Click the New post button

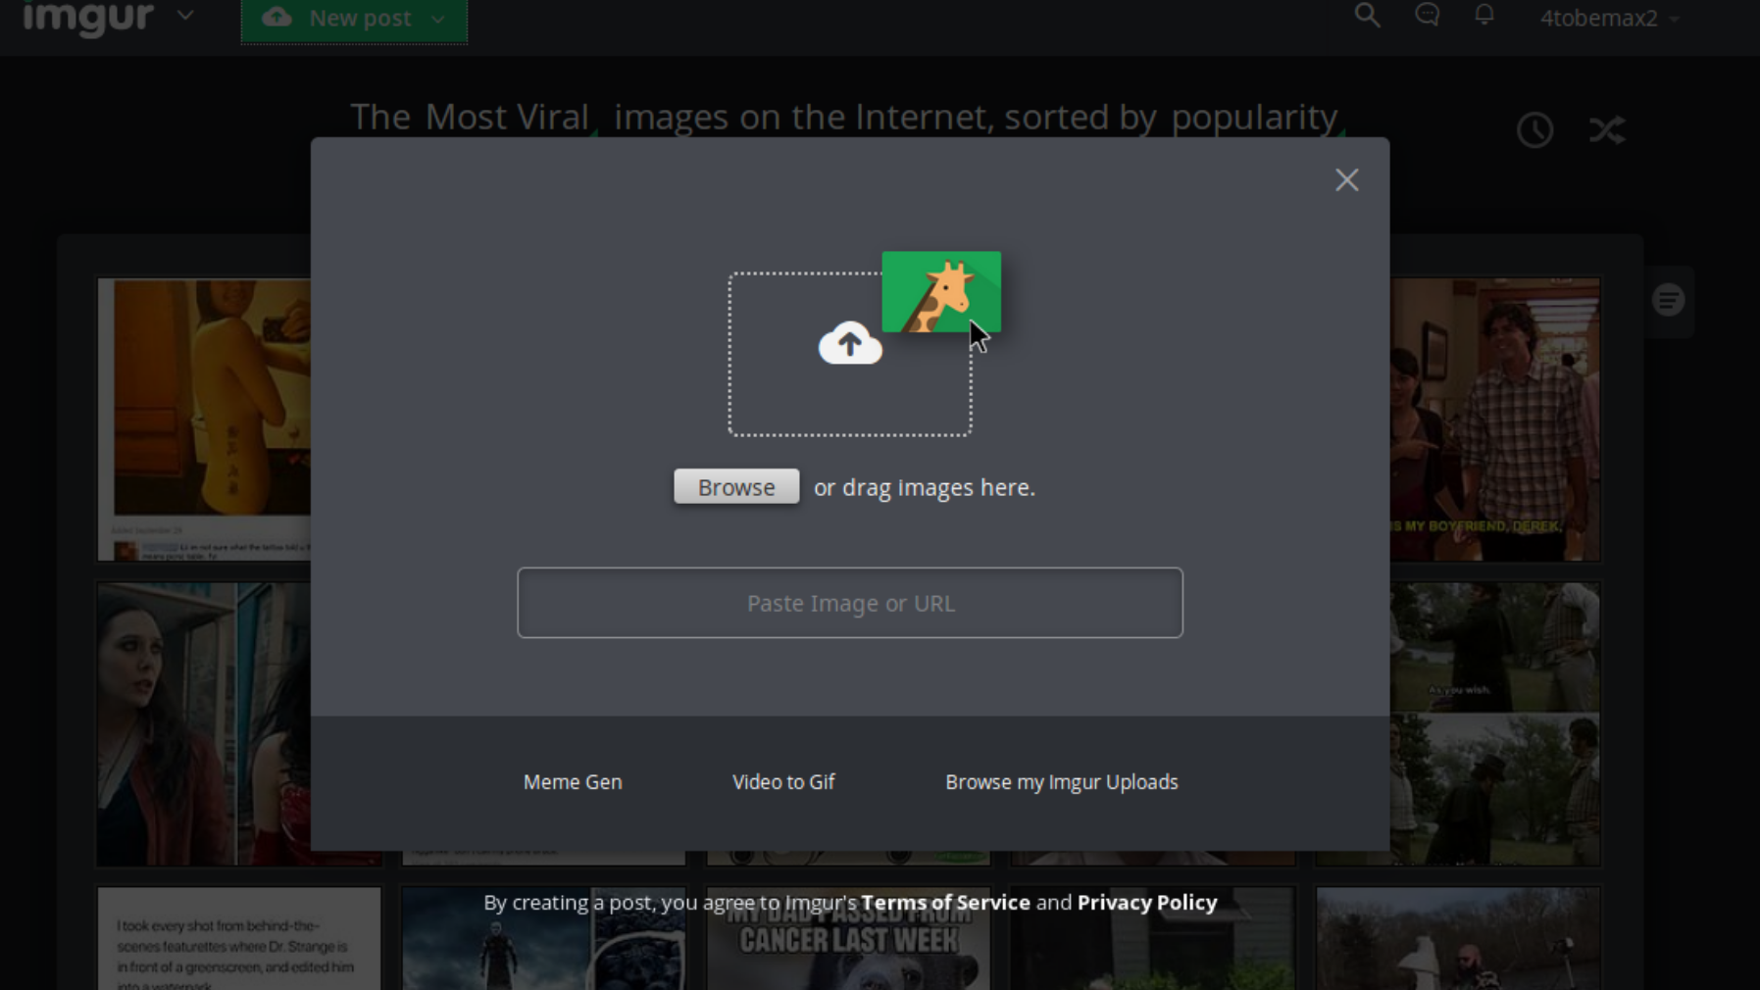coord(354,20)
